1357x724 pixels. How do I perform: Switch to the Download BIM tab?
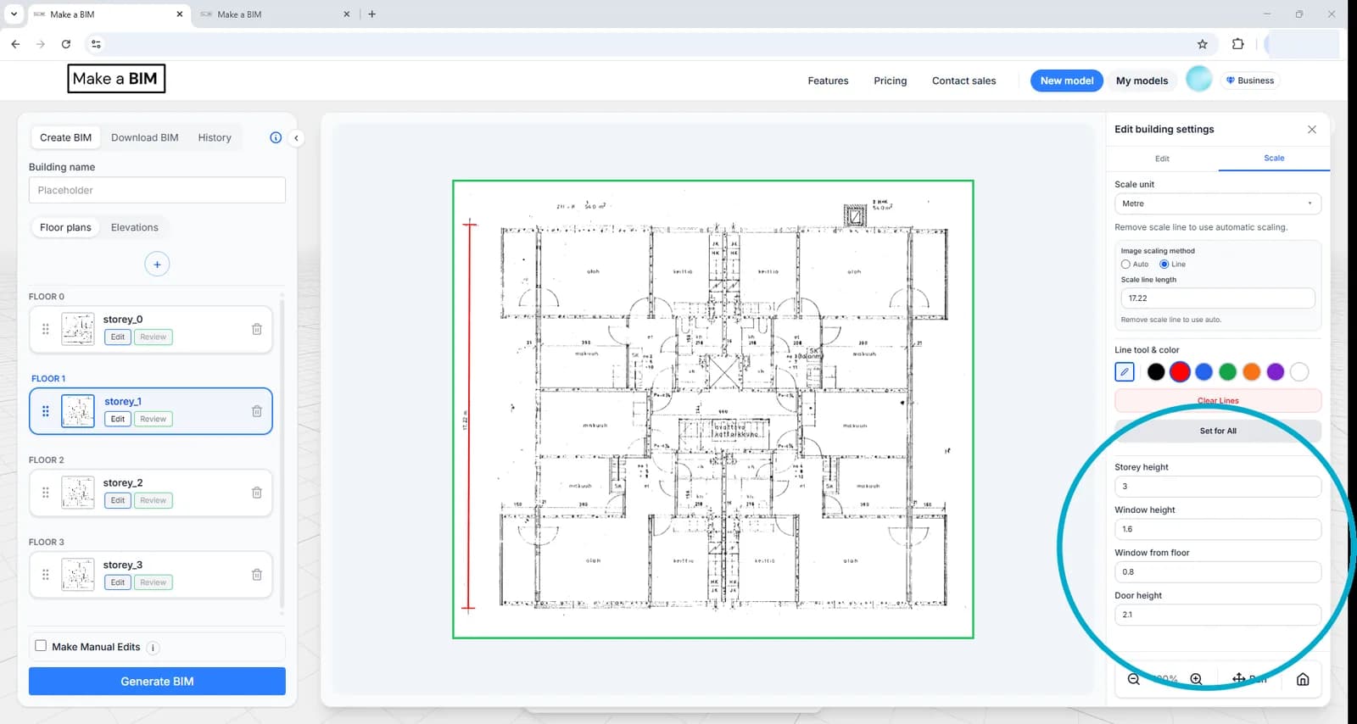coord(145,137)
